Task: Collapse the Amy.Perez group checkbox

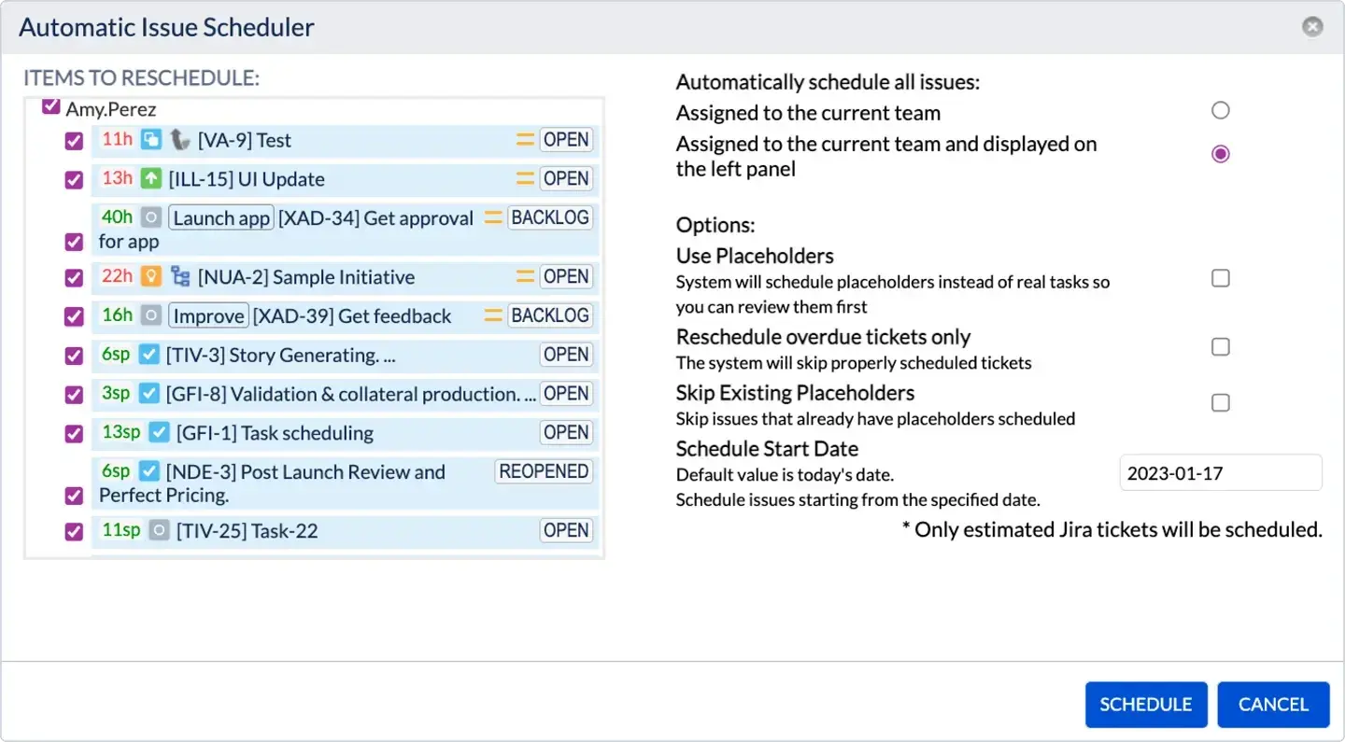Action: tap(50, 105)
